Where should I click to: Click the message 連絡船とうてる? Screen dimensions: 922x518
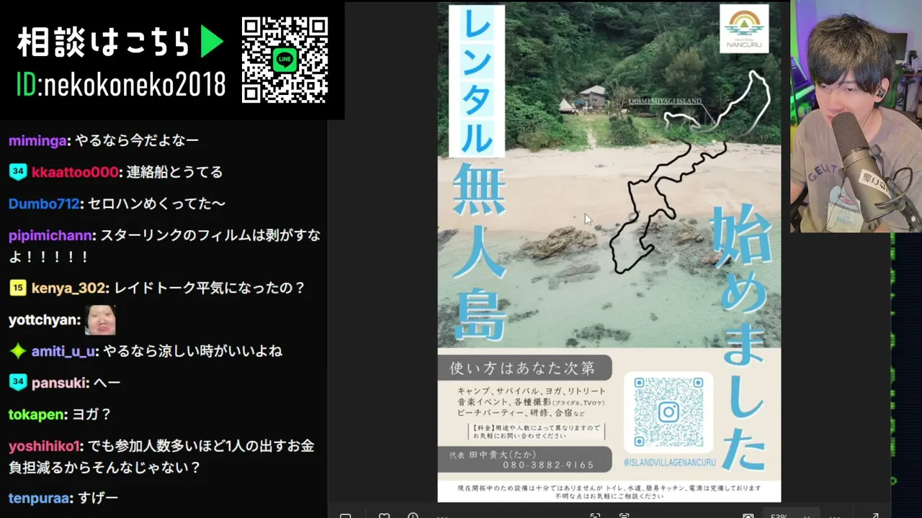[174, 172]
